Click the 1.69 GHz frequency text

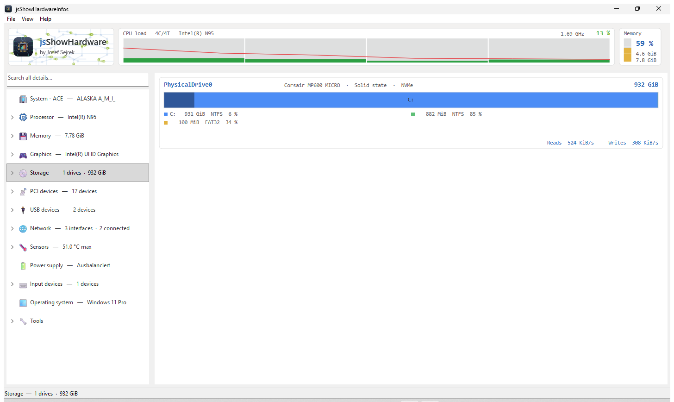pyautogui.click(x=572, y=34)
